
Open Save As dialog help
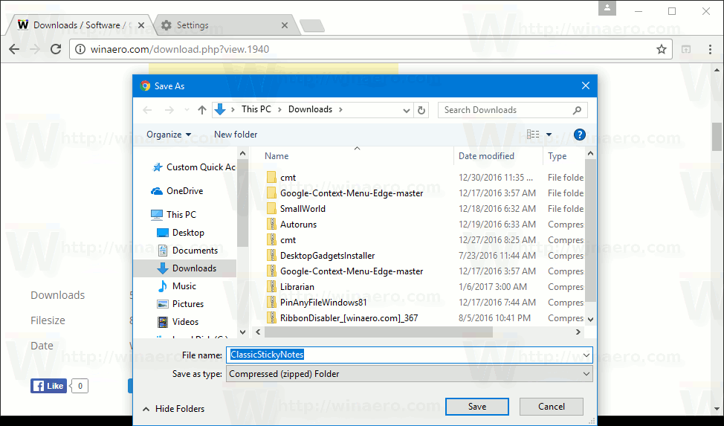pyautogui.click(x=580, y=135)
